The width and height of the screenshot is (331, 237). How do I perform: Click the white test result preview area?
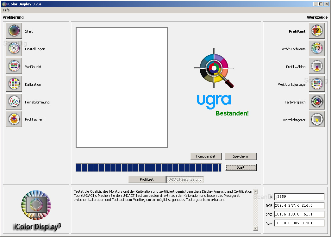click(122, 88)
